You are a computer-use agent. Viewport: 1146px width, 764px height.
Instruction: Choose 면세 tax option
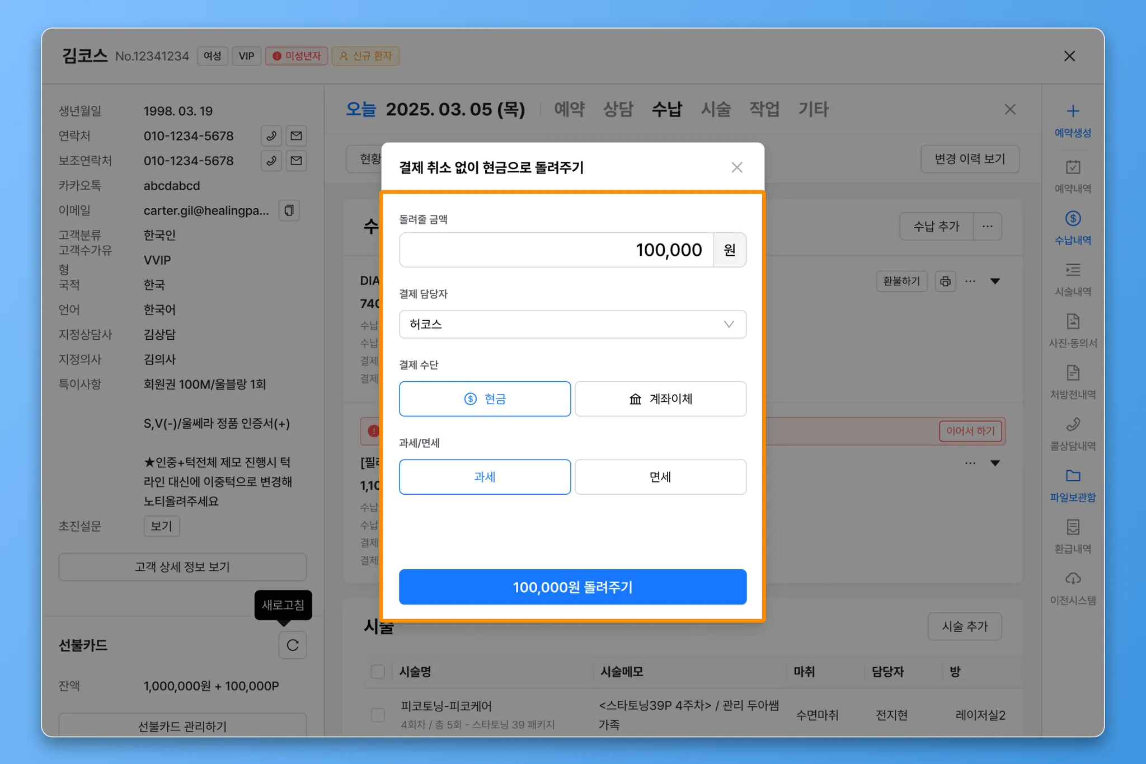660,477
